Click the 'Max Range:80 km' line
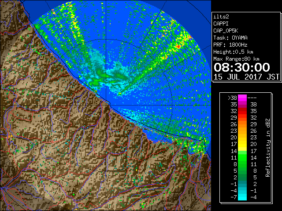Screen dimensions: 282x211 pyautogui.click(x=236, y=59)
